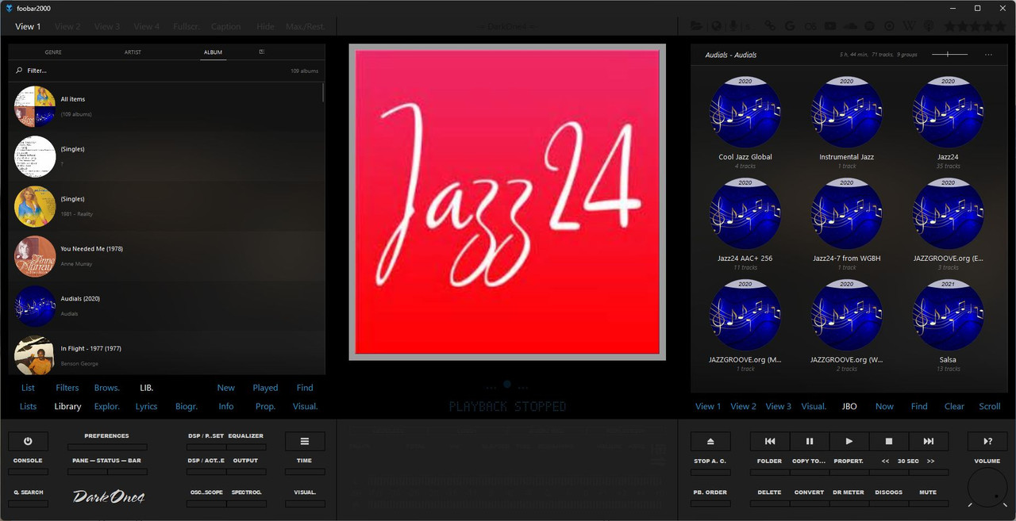Click Fullscr. in the top menu
Screen dimensions: 1016x521
pos(187,26)
